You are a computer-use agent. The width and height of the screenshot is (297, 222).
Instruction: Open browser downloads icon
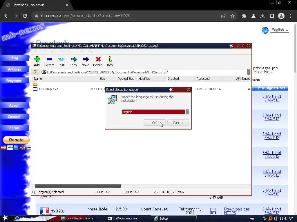(263, 16)
